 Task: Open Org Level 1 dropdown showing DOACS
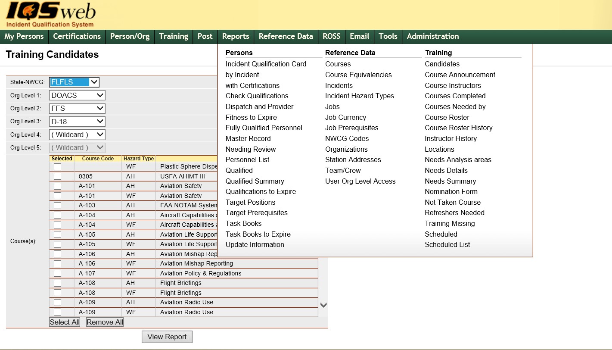77,95
